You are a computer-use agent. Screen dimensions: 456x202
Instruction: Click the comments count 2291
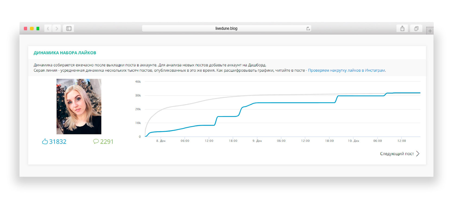point(107,142)
